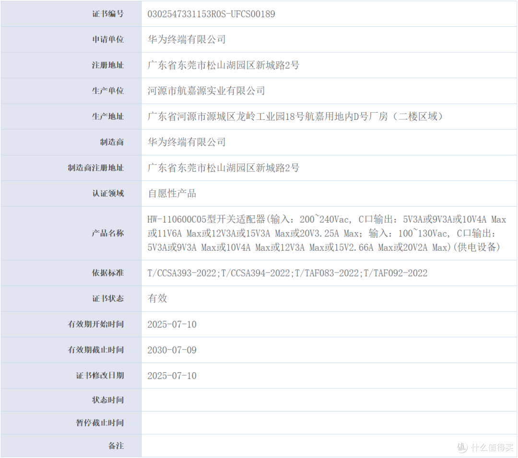Click the 有效期截止时间 label

[96, 350]
